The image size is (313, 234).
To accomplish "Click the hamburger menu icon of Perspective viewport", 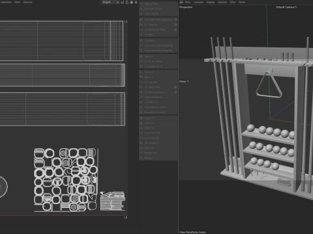I will tap(181, 2).
